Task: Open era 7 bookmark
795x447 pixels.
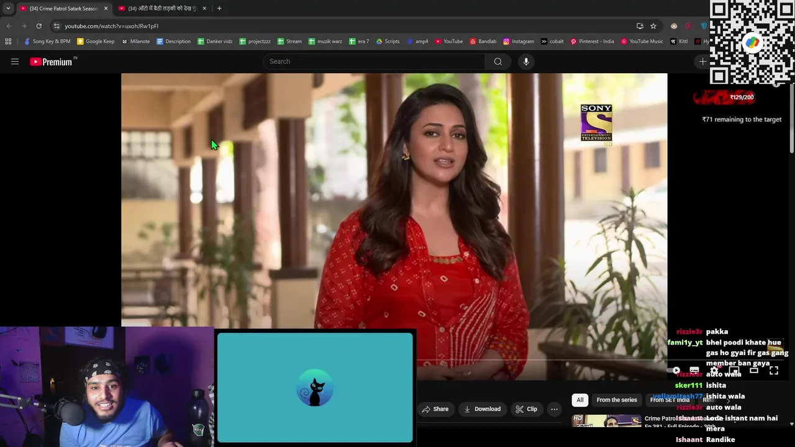Action: 359,42
